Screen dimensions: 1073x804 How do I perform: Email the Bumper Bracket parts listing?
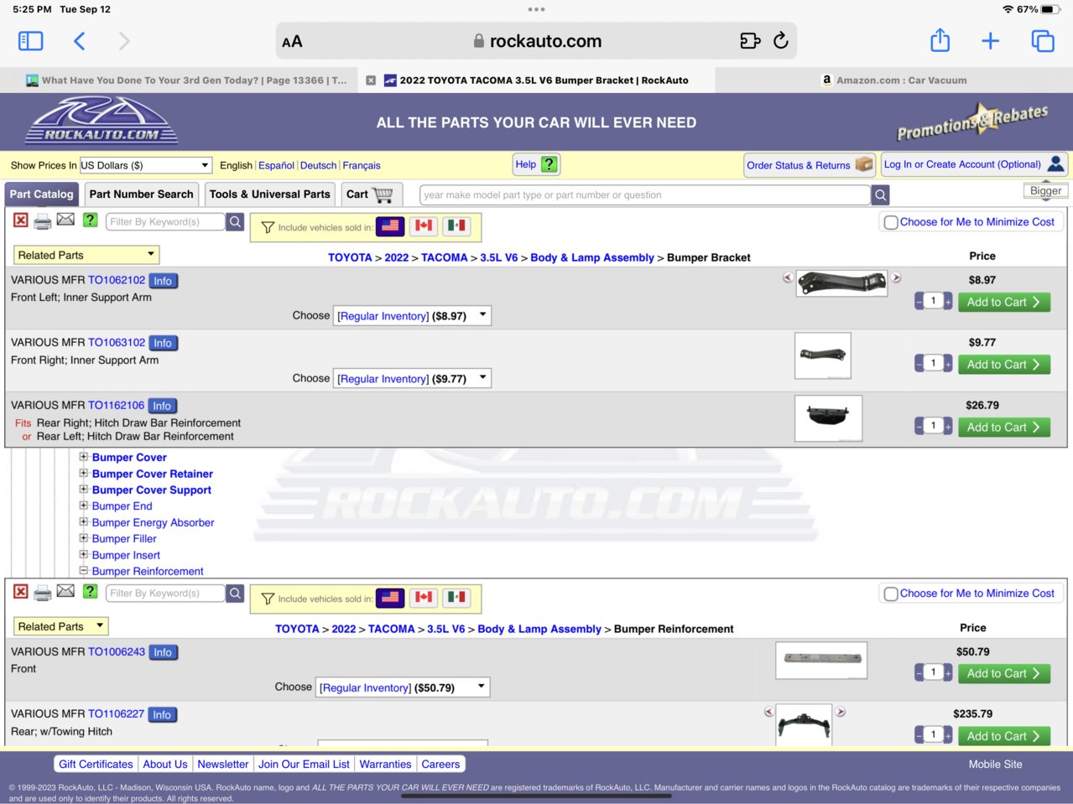tap(65, 220)
